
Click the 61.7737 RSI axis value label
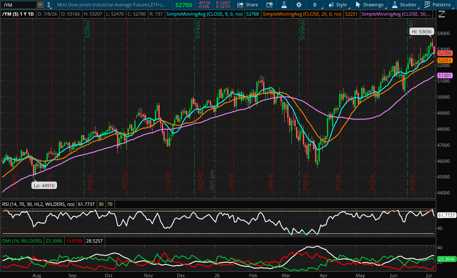click(446, 215)
